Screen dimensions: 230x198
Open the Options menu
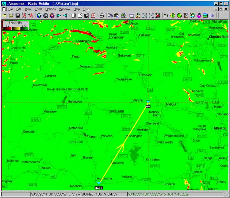[51, 9]
